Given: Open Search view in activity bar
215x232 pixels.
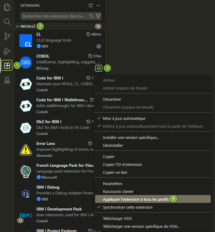Looking at the screenshot, I should pos(7,22).
